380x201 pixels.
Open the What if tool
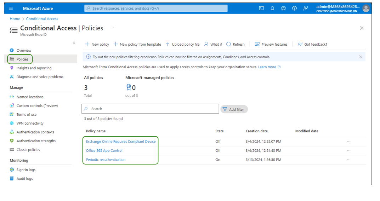[x=213, y=44]
